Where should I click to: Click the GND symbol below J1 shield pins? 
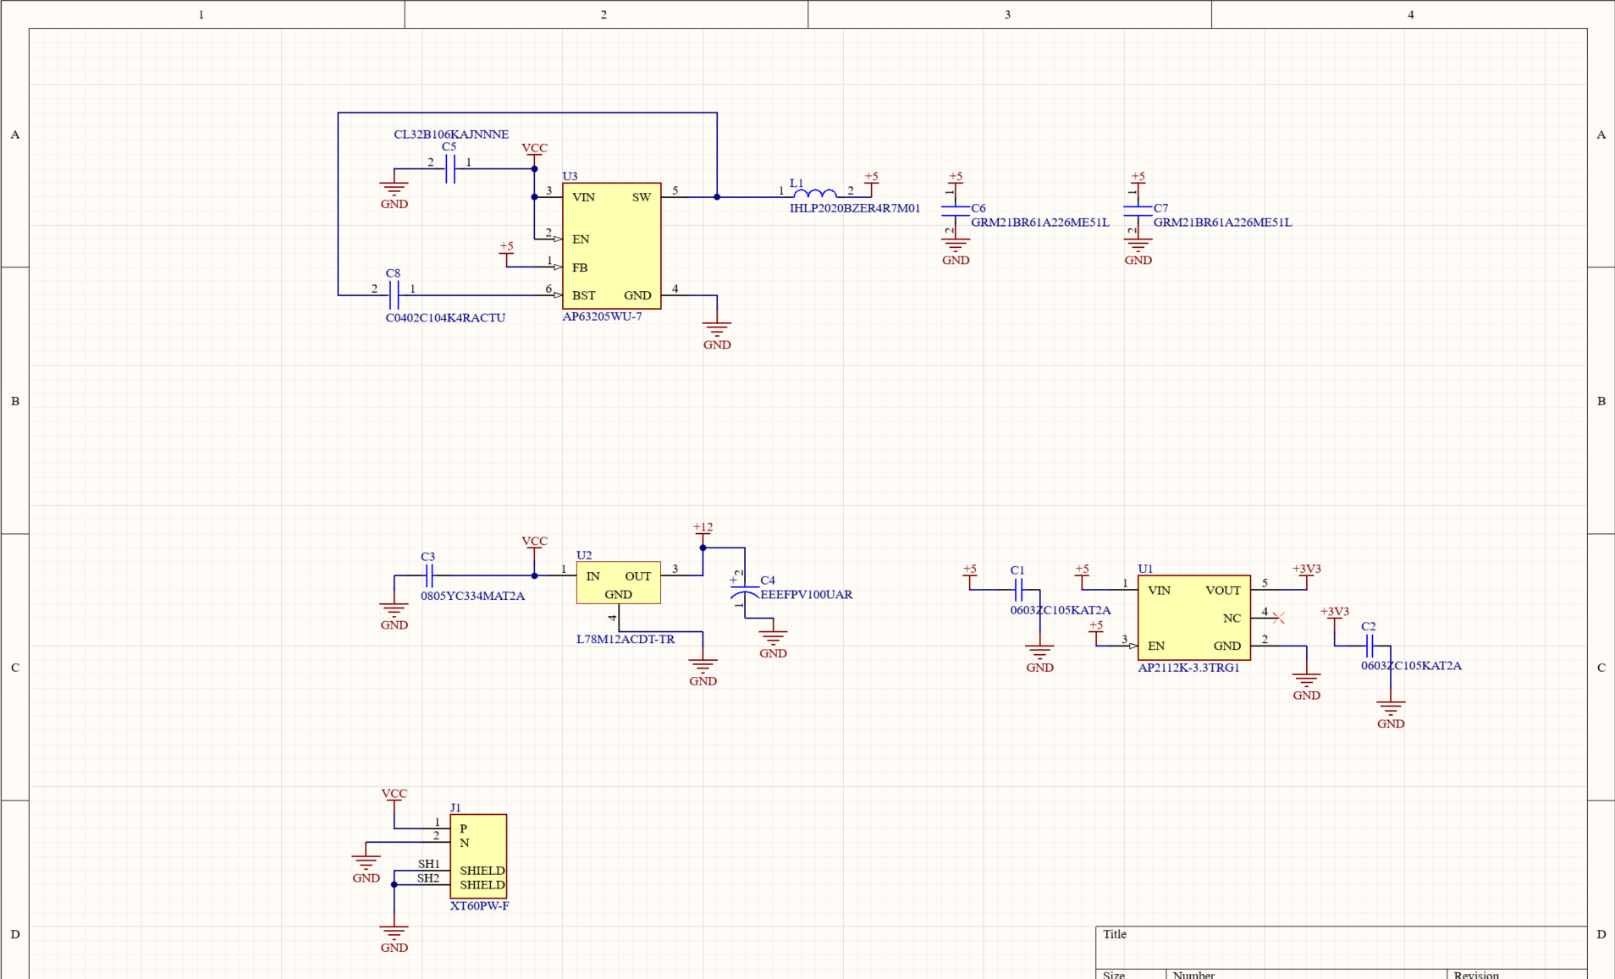click(x=394, y=938)
